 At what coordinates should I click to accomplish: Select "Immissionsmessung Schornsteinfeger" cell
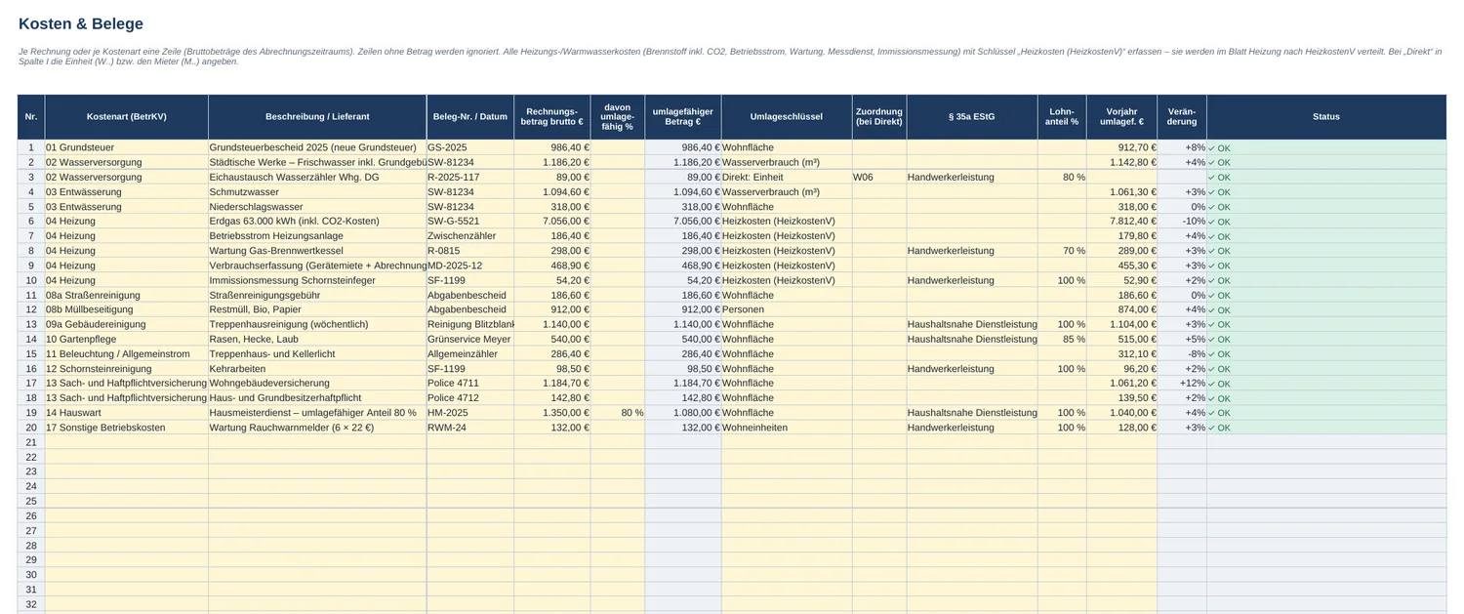[317, 280]
